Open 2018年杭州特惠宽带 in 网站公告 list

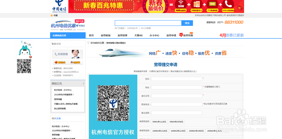[64, 95]
